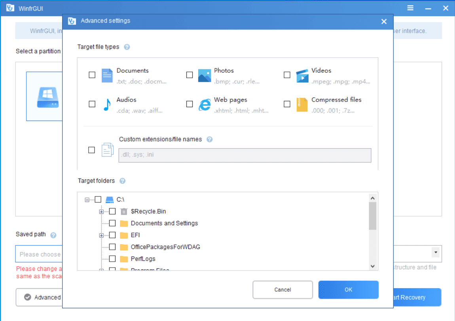The height and width of the screenshot is (321, 455).
Task: Click the Cancel button
Action: [x=282, y=290]
